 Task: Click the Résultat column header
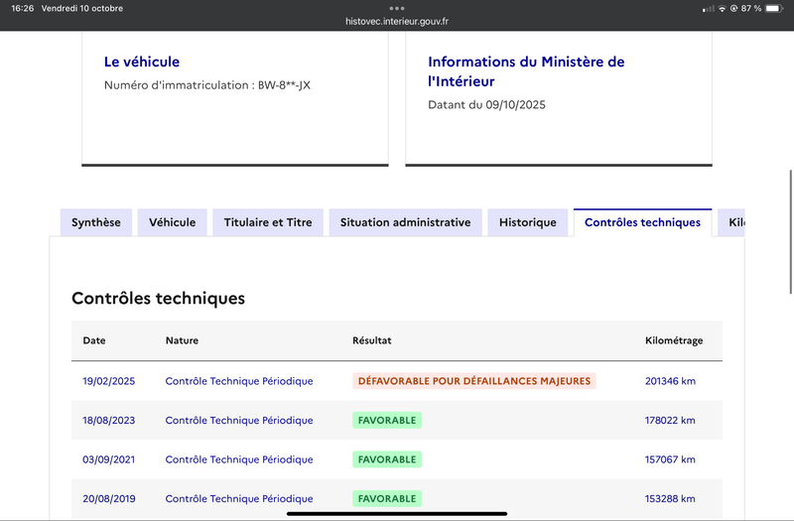[x=372, y=340]
